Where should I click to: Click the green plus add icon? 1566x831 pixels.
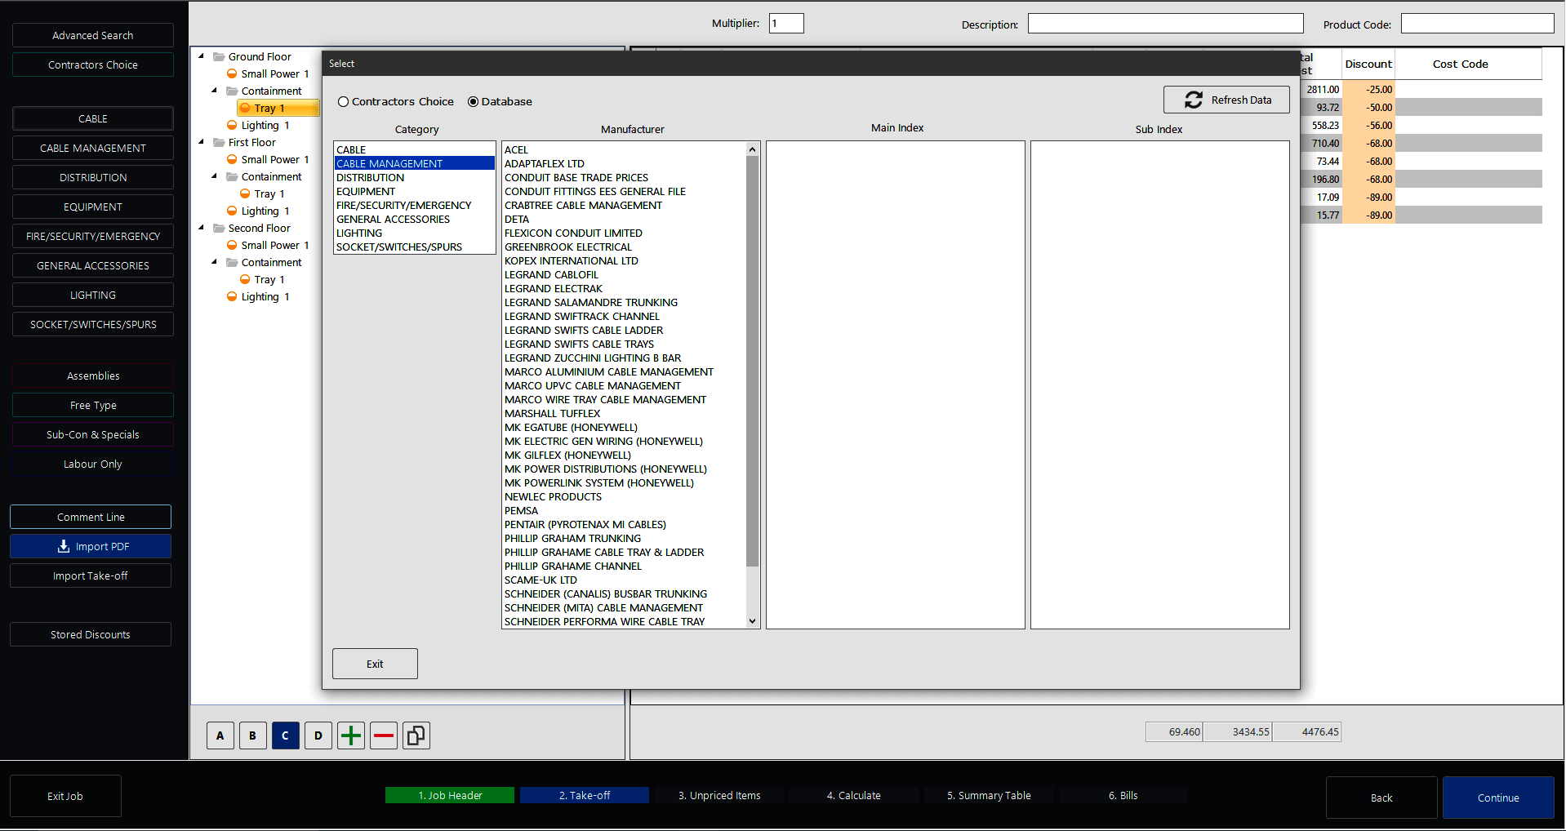pyautogui.click(x=351, y=735)
